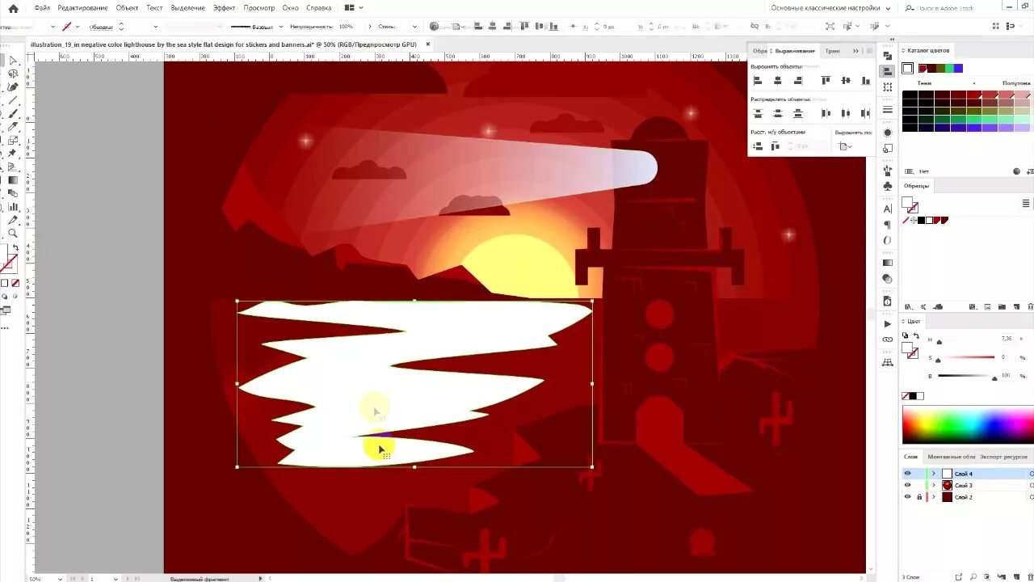Expand layer Слой 3 contents

pos(934,485)
